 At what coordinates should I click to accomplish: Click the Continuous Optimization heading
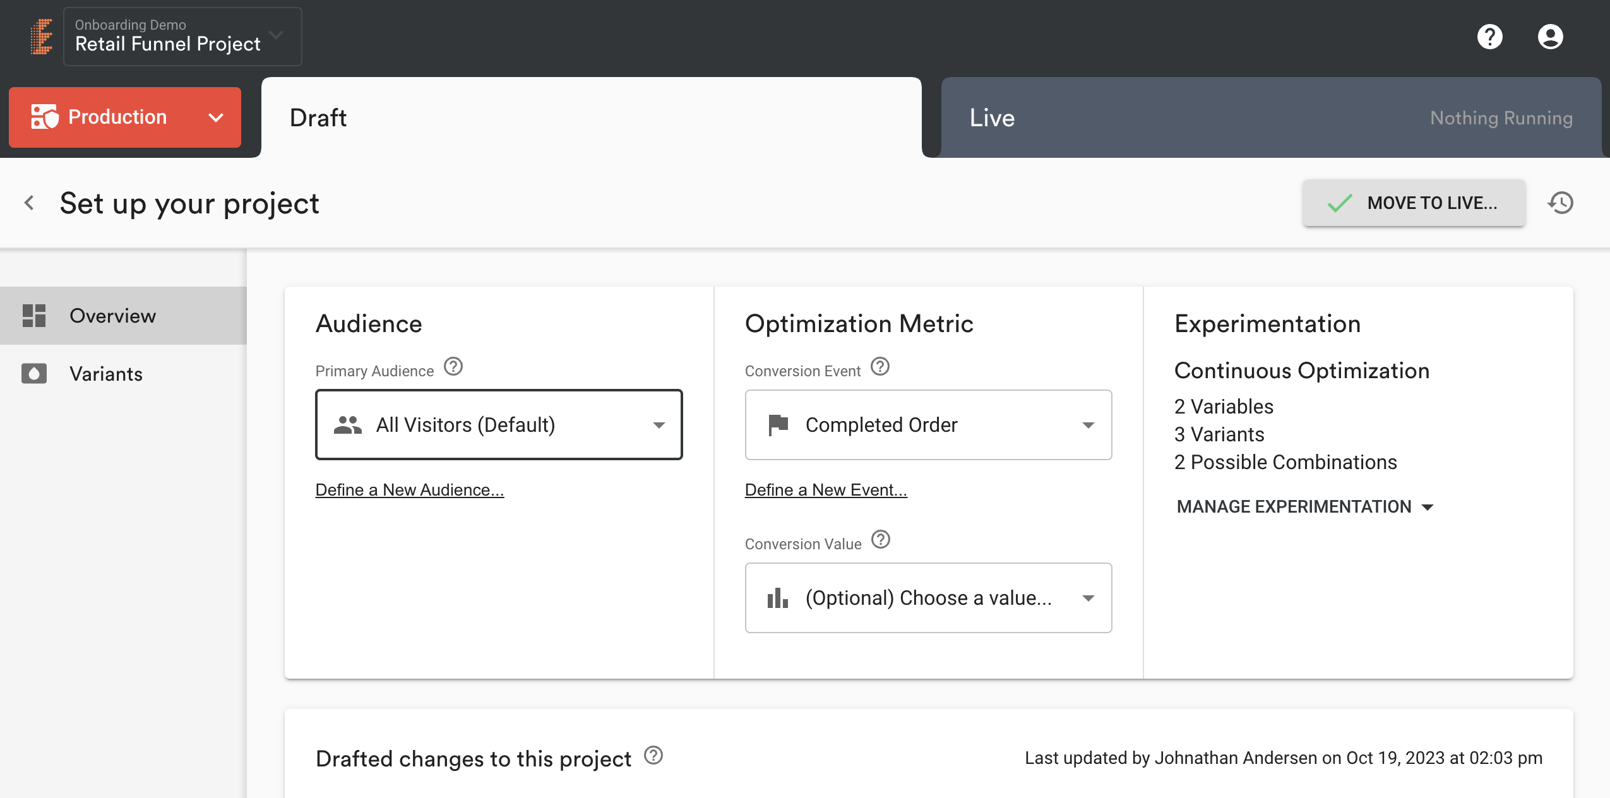(1302, 371)
